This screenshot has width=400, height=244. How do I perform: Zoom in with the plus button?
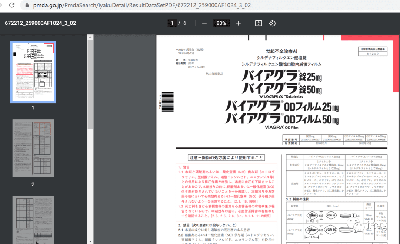(x=238, y=23)
